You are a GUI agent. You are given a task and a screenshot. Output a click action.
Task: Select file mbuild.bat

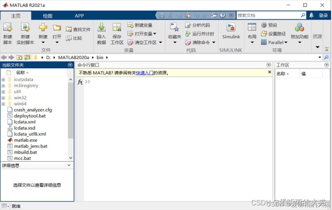25,152
